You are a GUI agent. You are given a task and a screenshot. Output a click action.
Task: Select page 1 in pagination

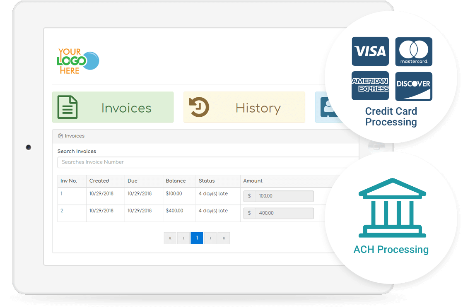(x=197, y=238)
